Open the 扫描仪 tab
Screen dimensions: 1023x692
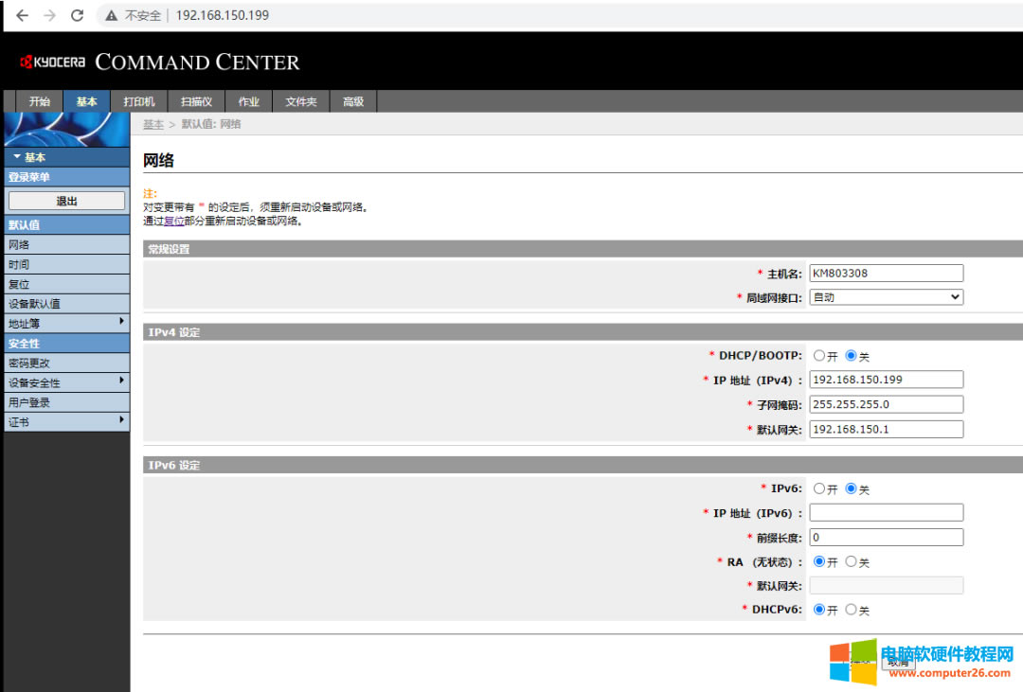196,101
